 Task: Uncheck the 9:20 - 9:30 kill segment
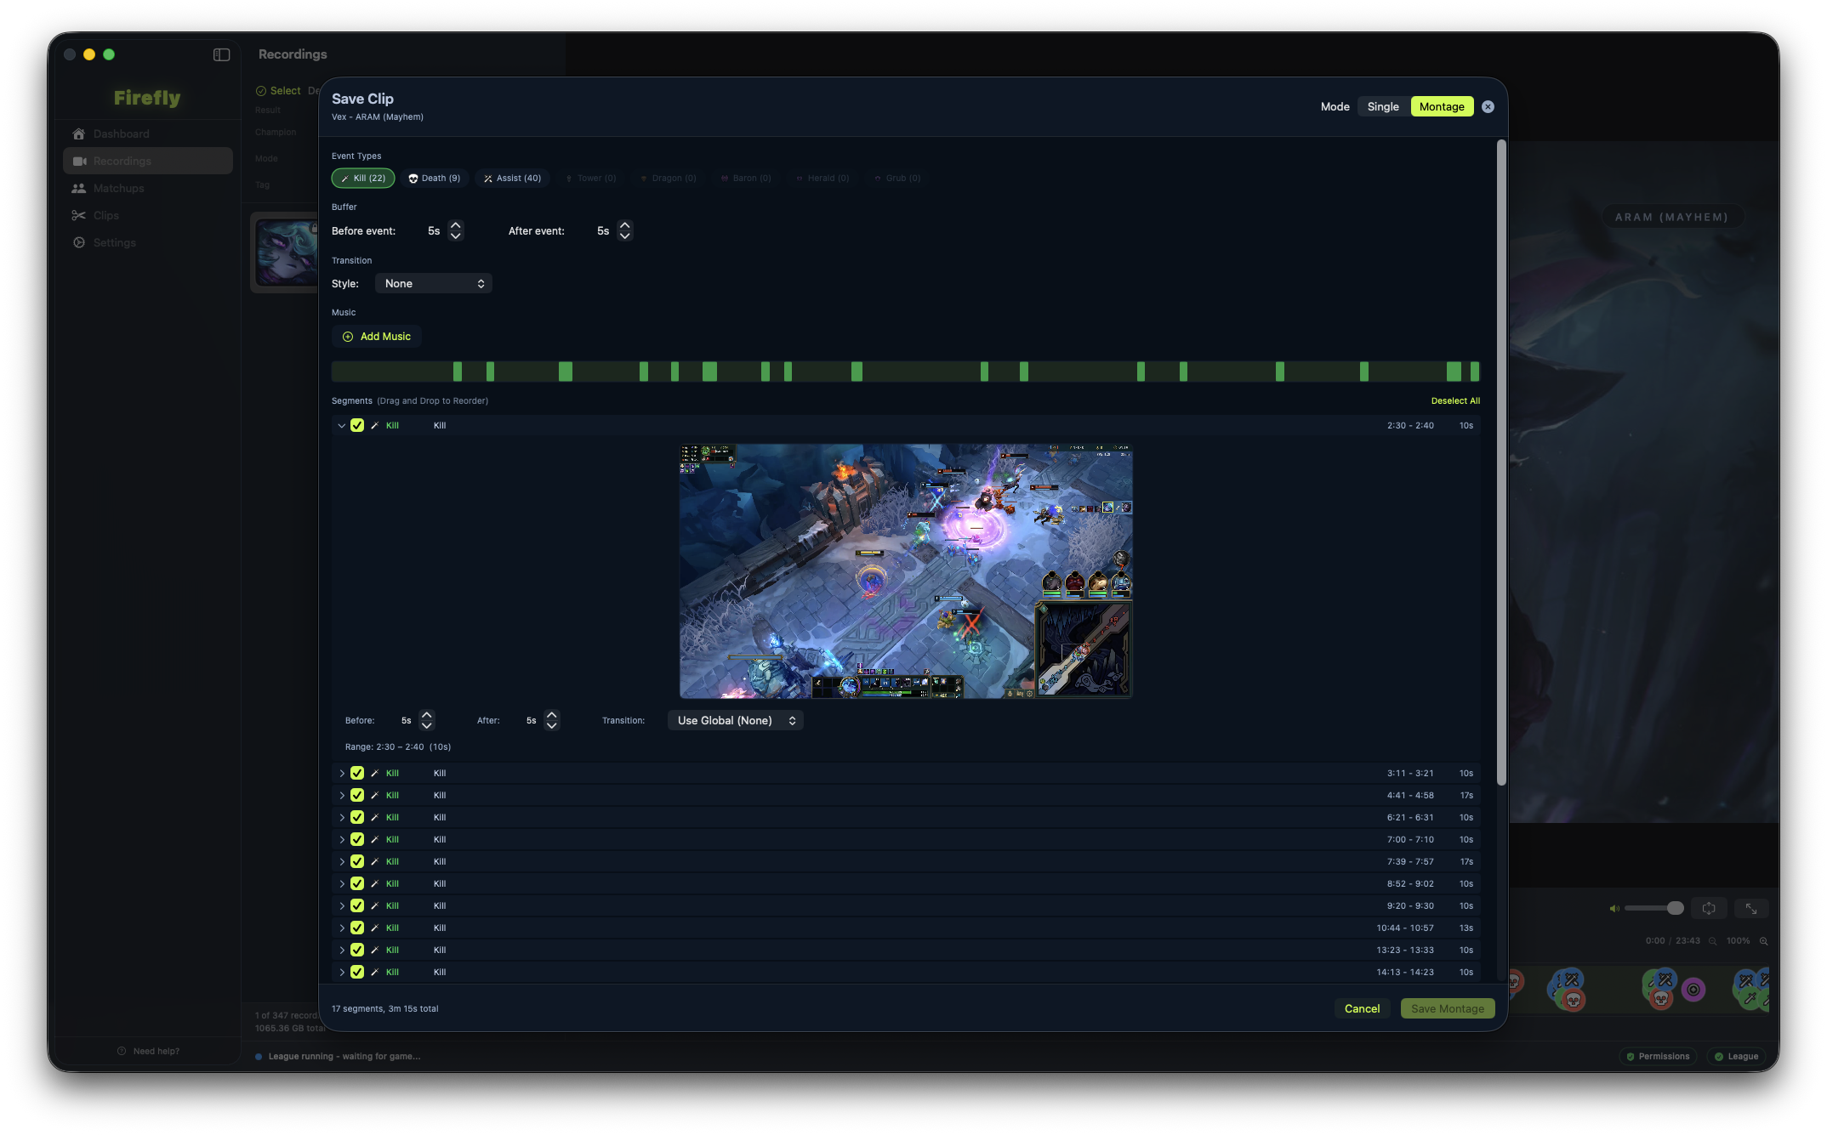point(357,905)
